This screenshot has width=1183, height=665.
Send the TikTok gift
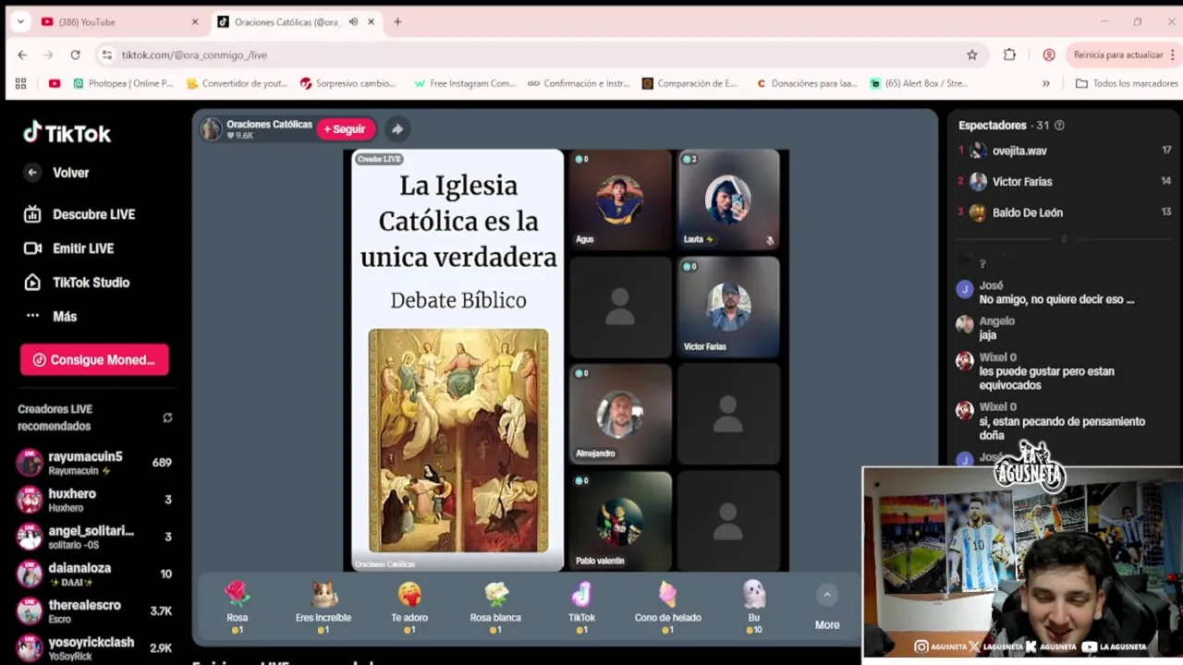[x=581, y=606]
